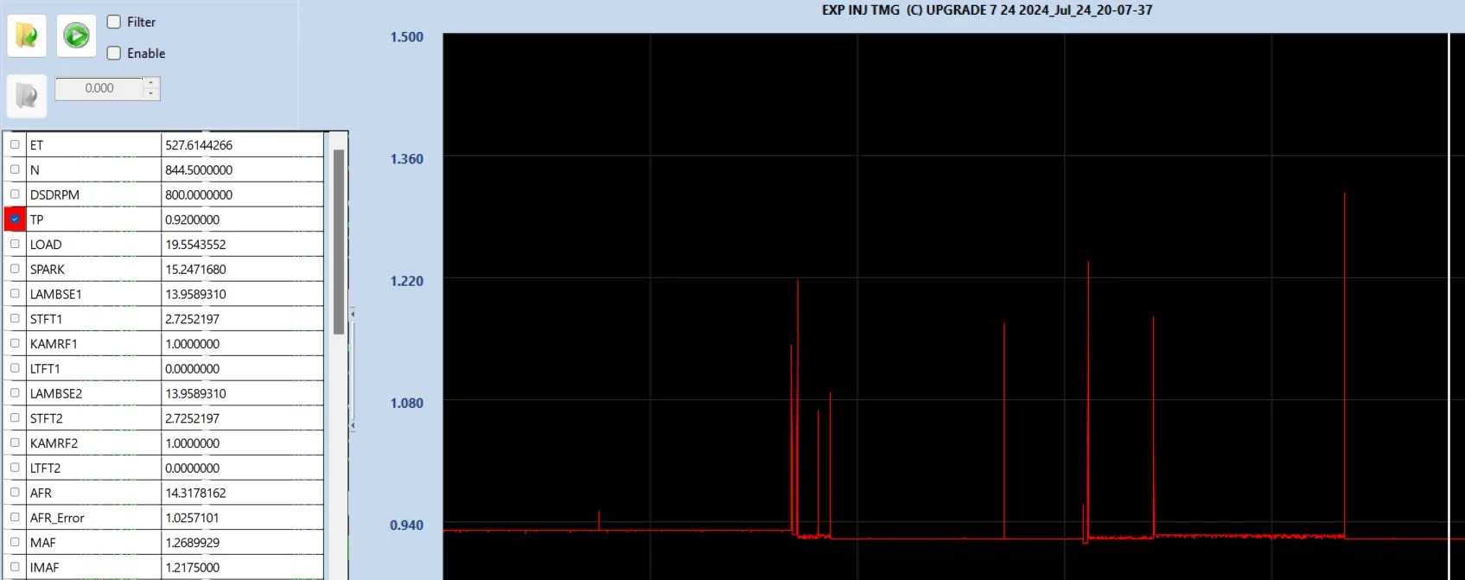Check the KAMRF2 channel checkbox
Image resolution: width=1465 pixels, height=580 pixels.
(15, 443)
